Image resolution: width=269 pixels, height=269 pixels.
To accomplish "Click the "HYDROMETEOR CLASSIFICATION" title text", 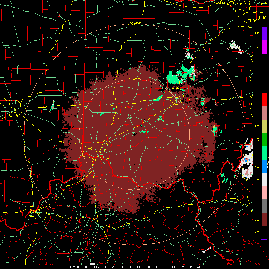I will pyautogui.click(x=105, y=267).
